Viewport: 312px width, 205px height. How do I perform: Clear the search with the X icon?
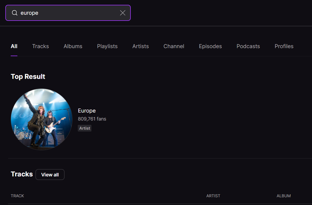[x=122, y=13]
